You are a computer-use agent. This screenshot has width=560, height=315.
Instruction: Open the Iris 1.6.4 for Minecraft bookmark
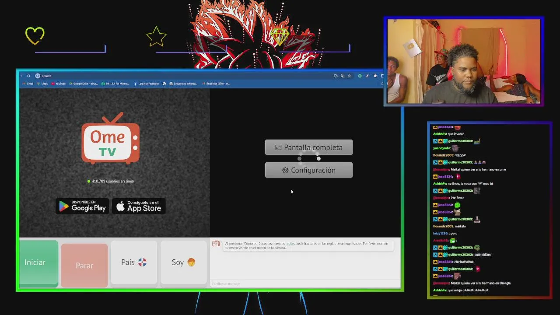pyautogui.click(x=115, y=84)
